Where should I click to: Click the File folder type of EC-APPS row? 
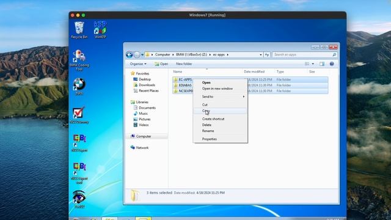coord(283,79)
